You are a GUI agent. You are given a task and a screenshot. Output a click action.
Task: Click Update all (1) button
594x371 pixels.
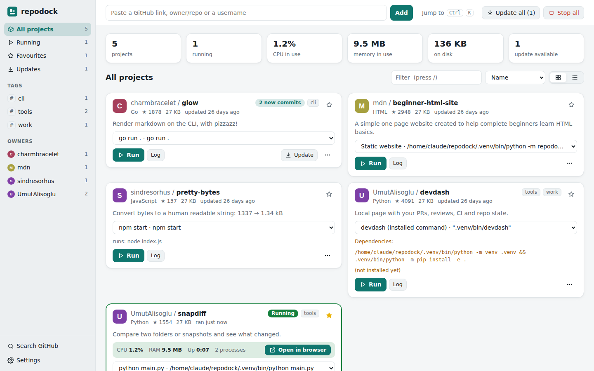coord(511,13)
